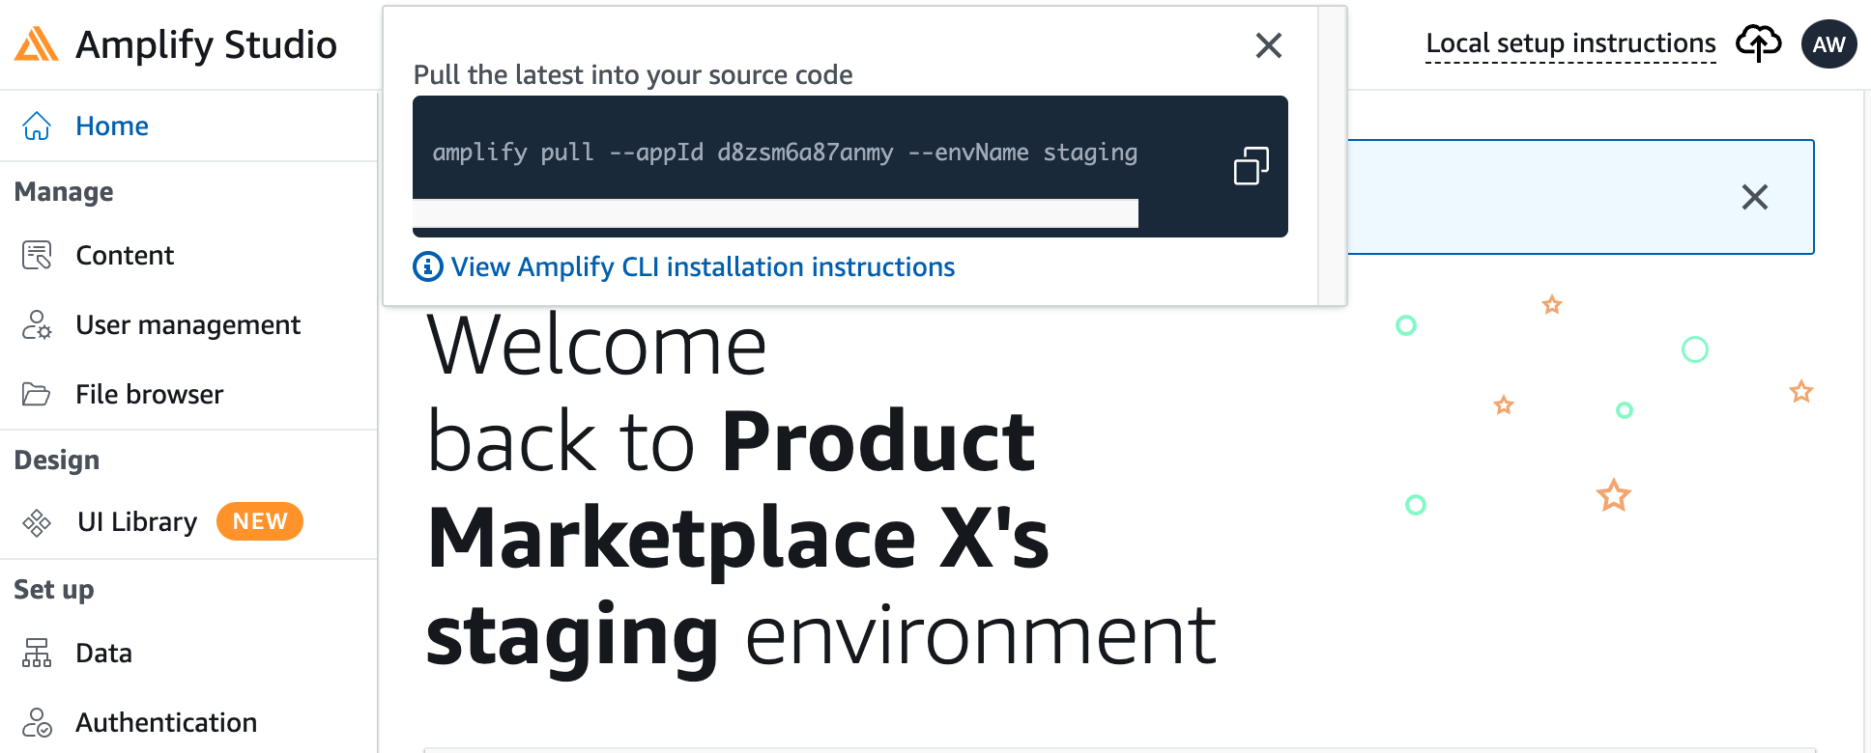Open Authentication settings in sidebar
The height and width of the screenshot is (753, 1871).
(166, 722)
